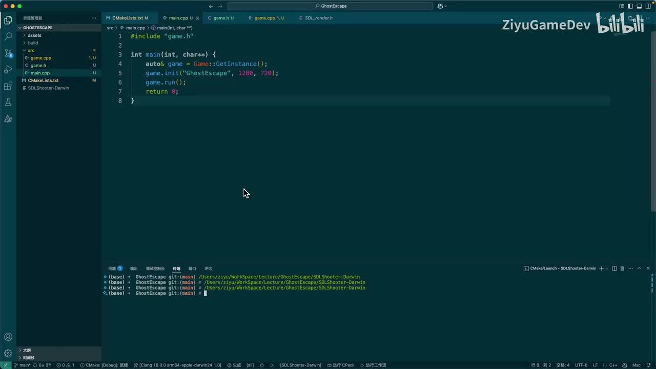Kill the terminal with the trash icon
The width and height of the screenshot is (656, 369).
click(622, 269)
